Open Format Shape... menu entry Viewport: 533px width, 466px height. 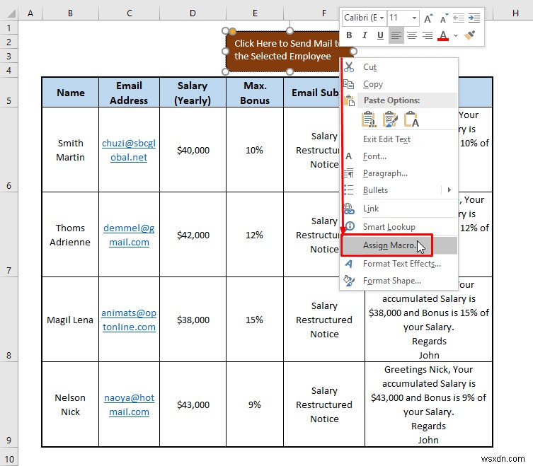[x=399, y=281]
